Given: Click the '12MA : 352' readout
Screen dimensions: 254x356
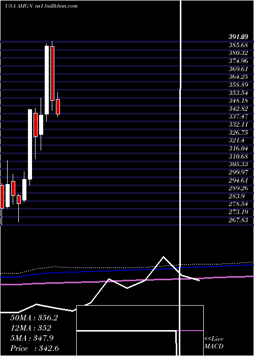Looking at the screenshot, I should 30,328.
